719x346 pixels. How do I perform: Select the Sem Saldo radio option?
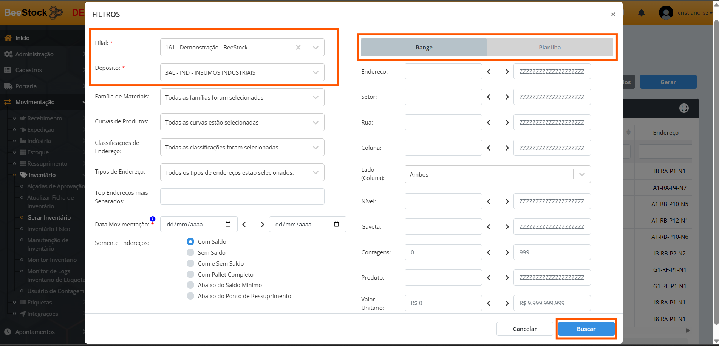point(190,252)
